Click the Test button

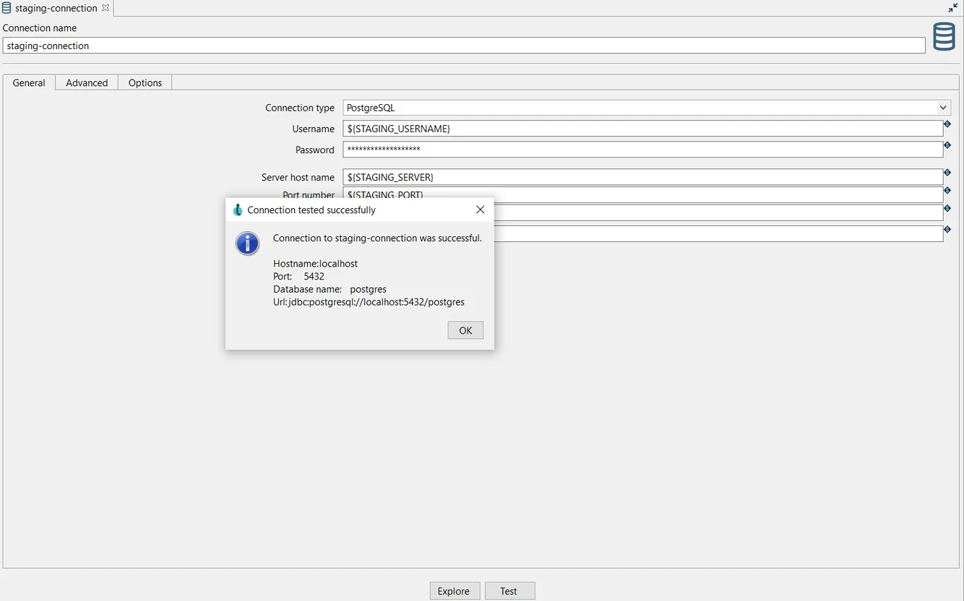[x=509, y=590]
